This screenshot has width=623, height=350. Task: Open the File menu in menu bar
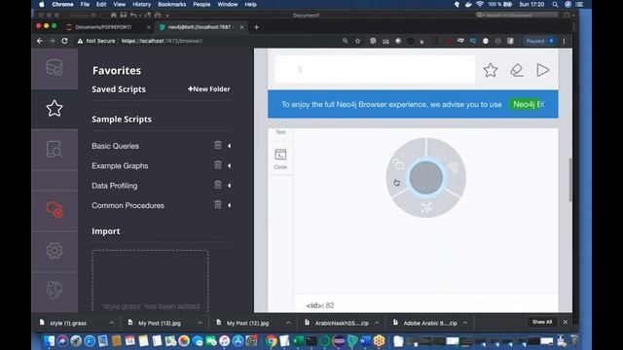85,4
